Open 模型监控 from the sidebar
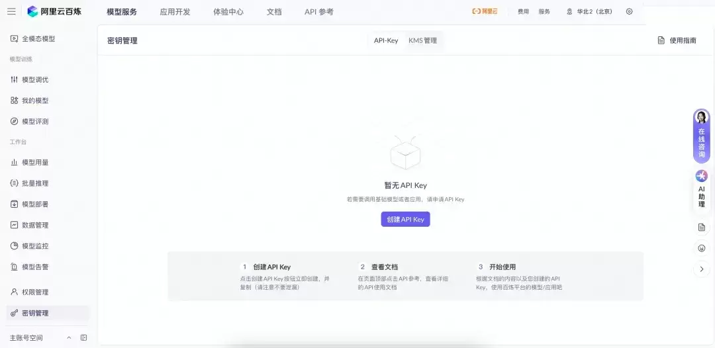Screen dimensions: 715x348 point(35,245)
